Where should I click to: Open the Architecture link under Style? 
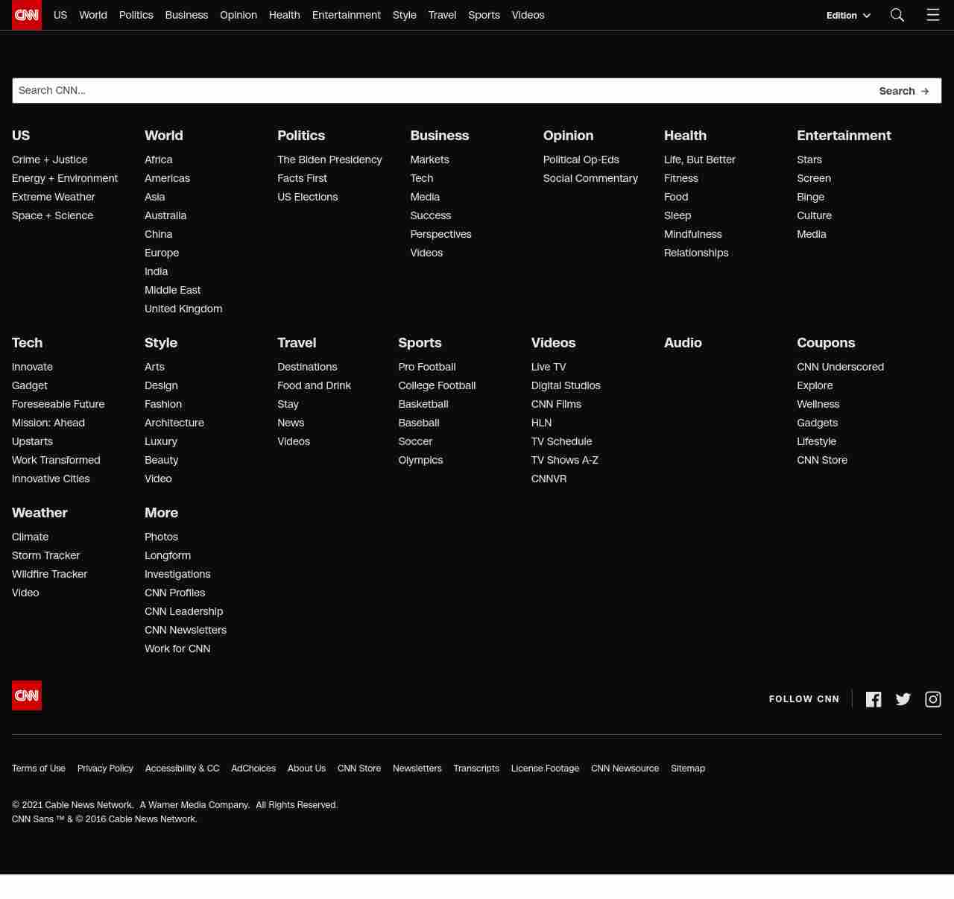(x=174, y=423)
